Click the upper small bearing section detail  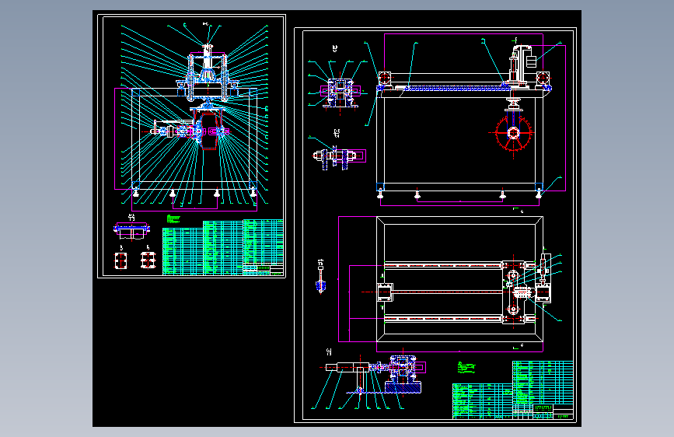tap(340, 93)
